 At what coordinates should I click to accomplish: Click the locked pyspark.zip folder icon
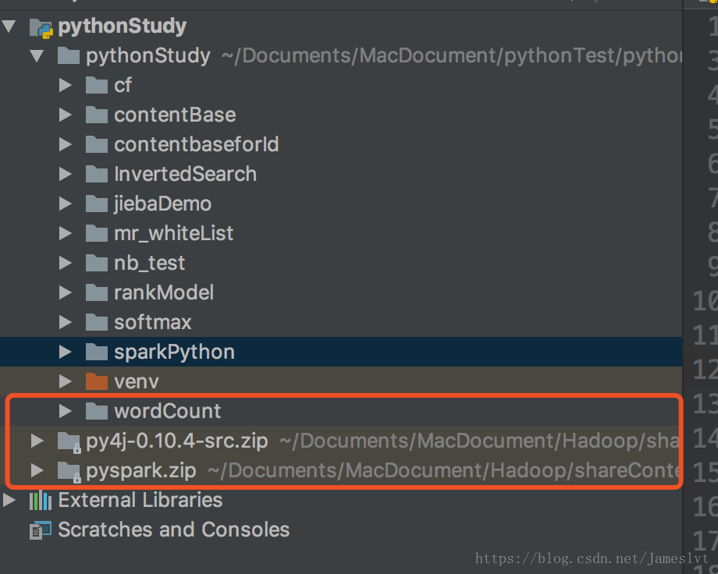69,472
